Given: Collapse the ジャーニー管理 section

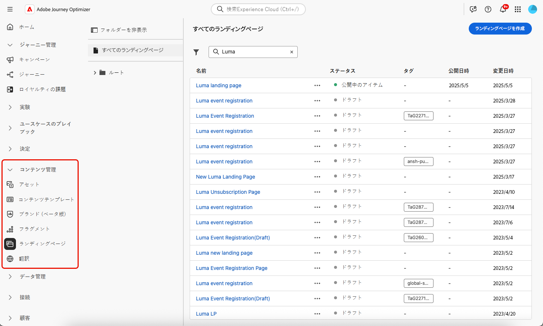Looking at the screenshot, I should tap(10, 45).
